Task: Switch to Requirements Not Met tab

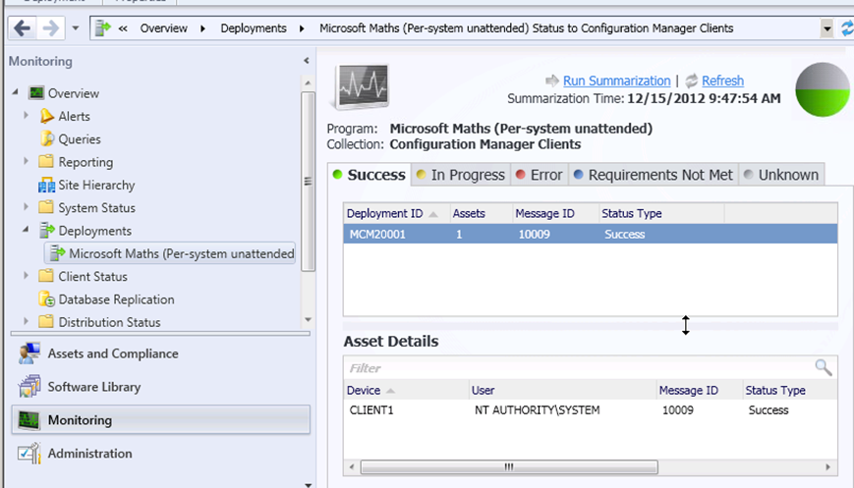Action: [654, 175]
